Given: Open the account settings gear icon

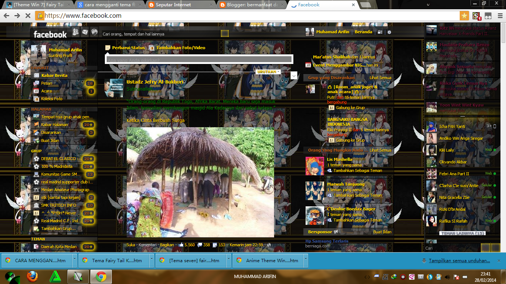Looking at the screenshot, I should [389, 32].
